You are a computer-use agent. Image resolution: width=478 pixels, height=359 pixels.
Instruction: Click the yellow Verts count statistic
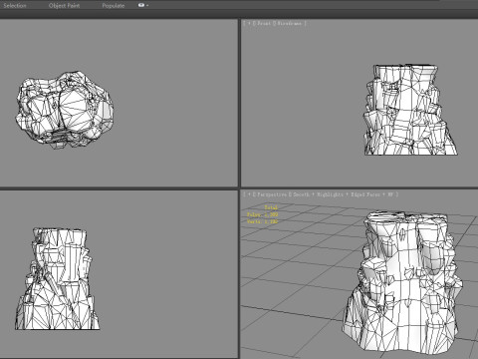262,221
